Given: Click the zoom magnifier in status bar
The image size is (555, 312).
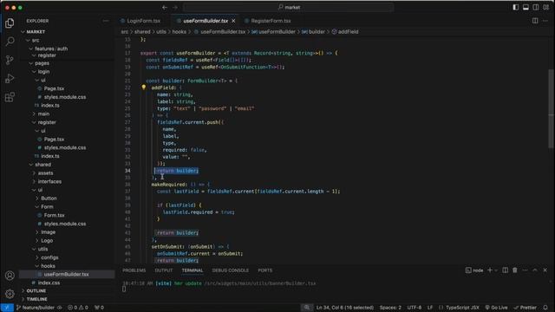Looking at the screenshot, I should [x=307, y=308].
